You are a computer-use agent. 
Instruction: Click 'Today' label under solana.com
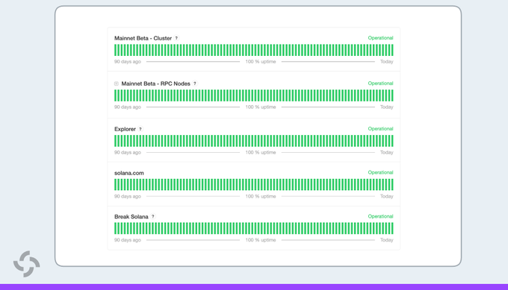pos(386,196)
